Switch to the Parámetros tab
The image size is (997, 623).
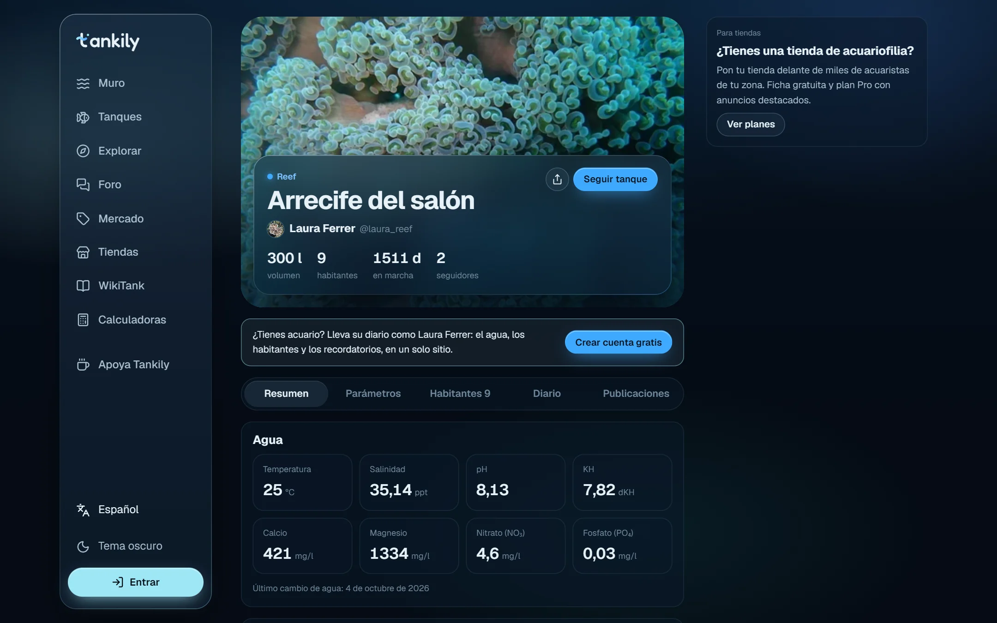point(373,394)
